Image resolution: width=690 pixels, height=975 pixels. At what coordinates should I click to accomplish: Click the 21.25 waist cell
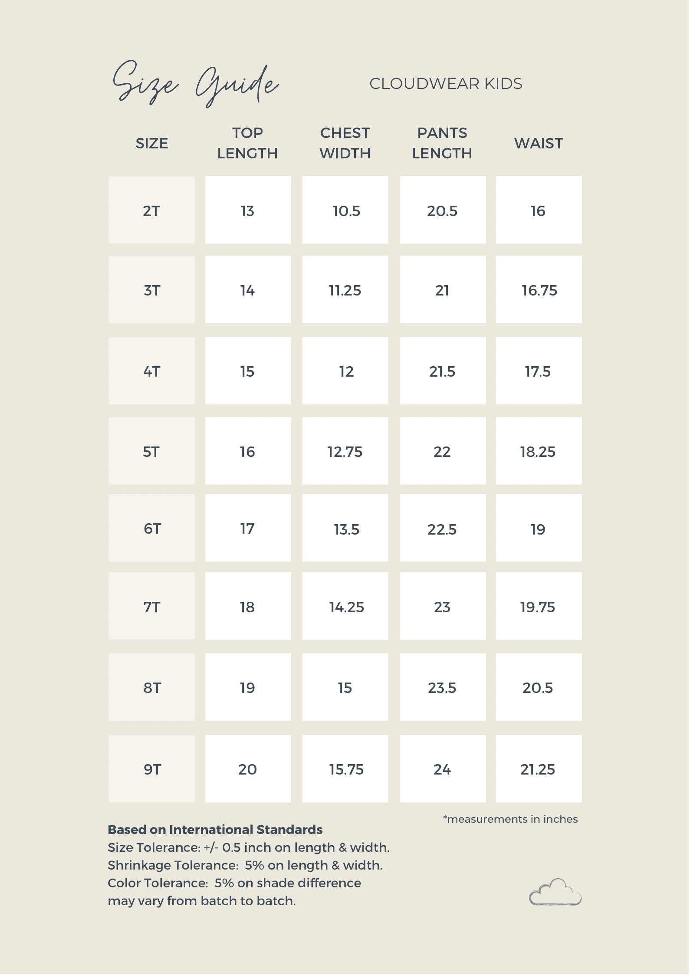pyautogui.click(x=538, y=769)
